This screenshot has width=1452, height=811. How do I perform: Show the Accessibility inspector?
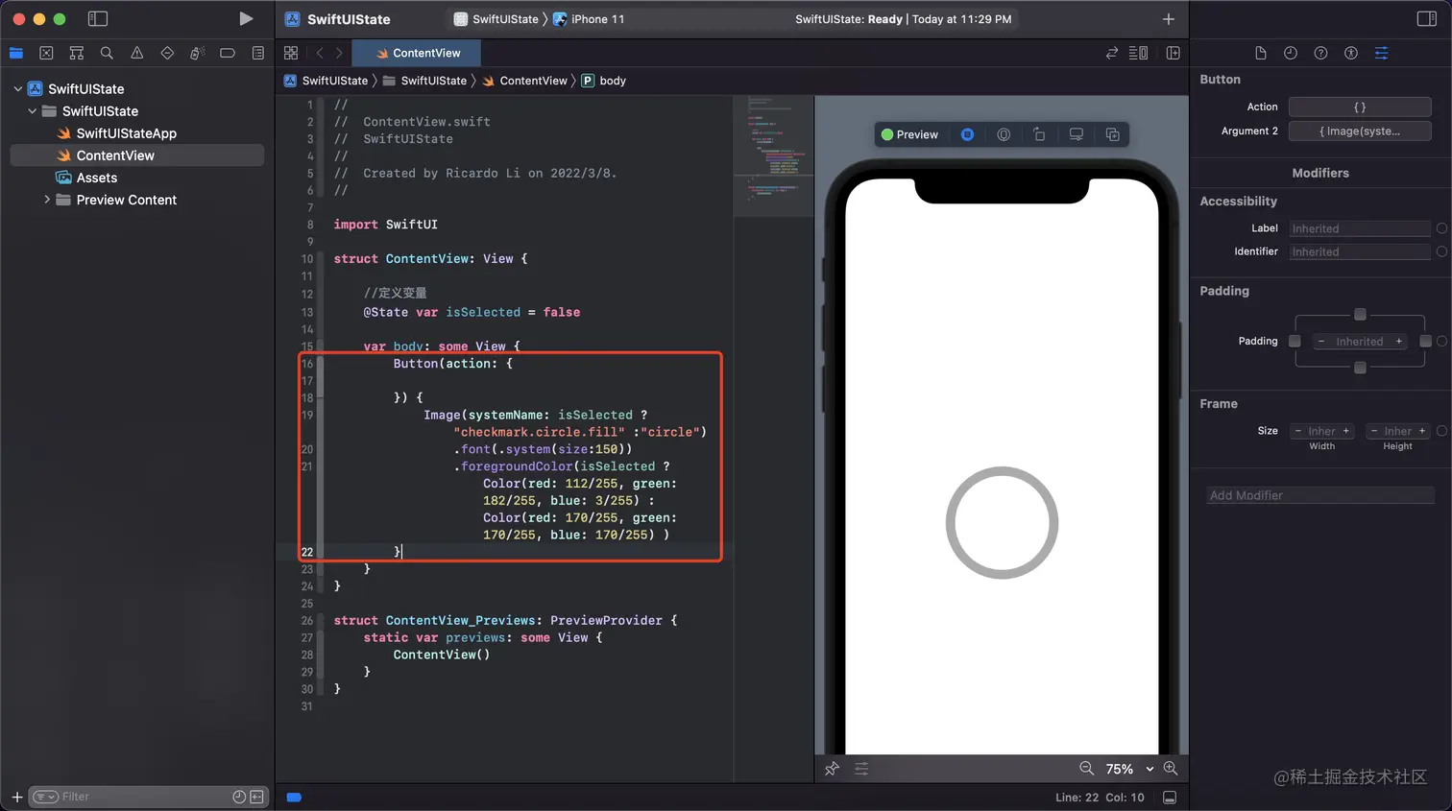click(1351, 53)
